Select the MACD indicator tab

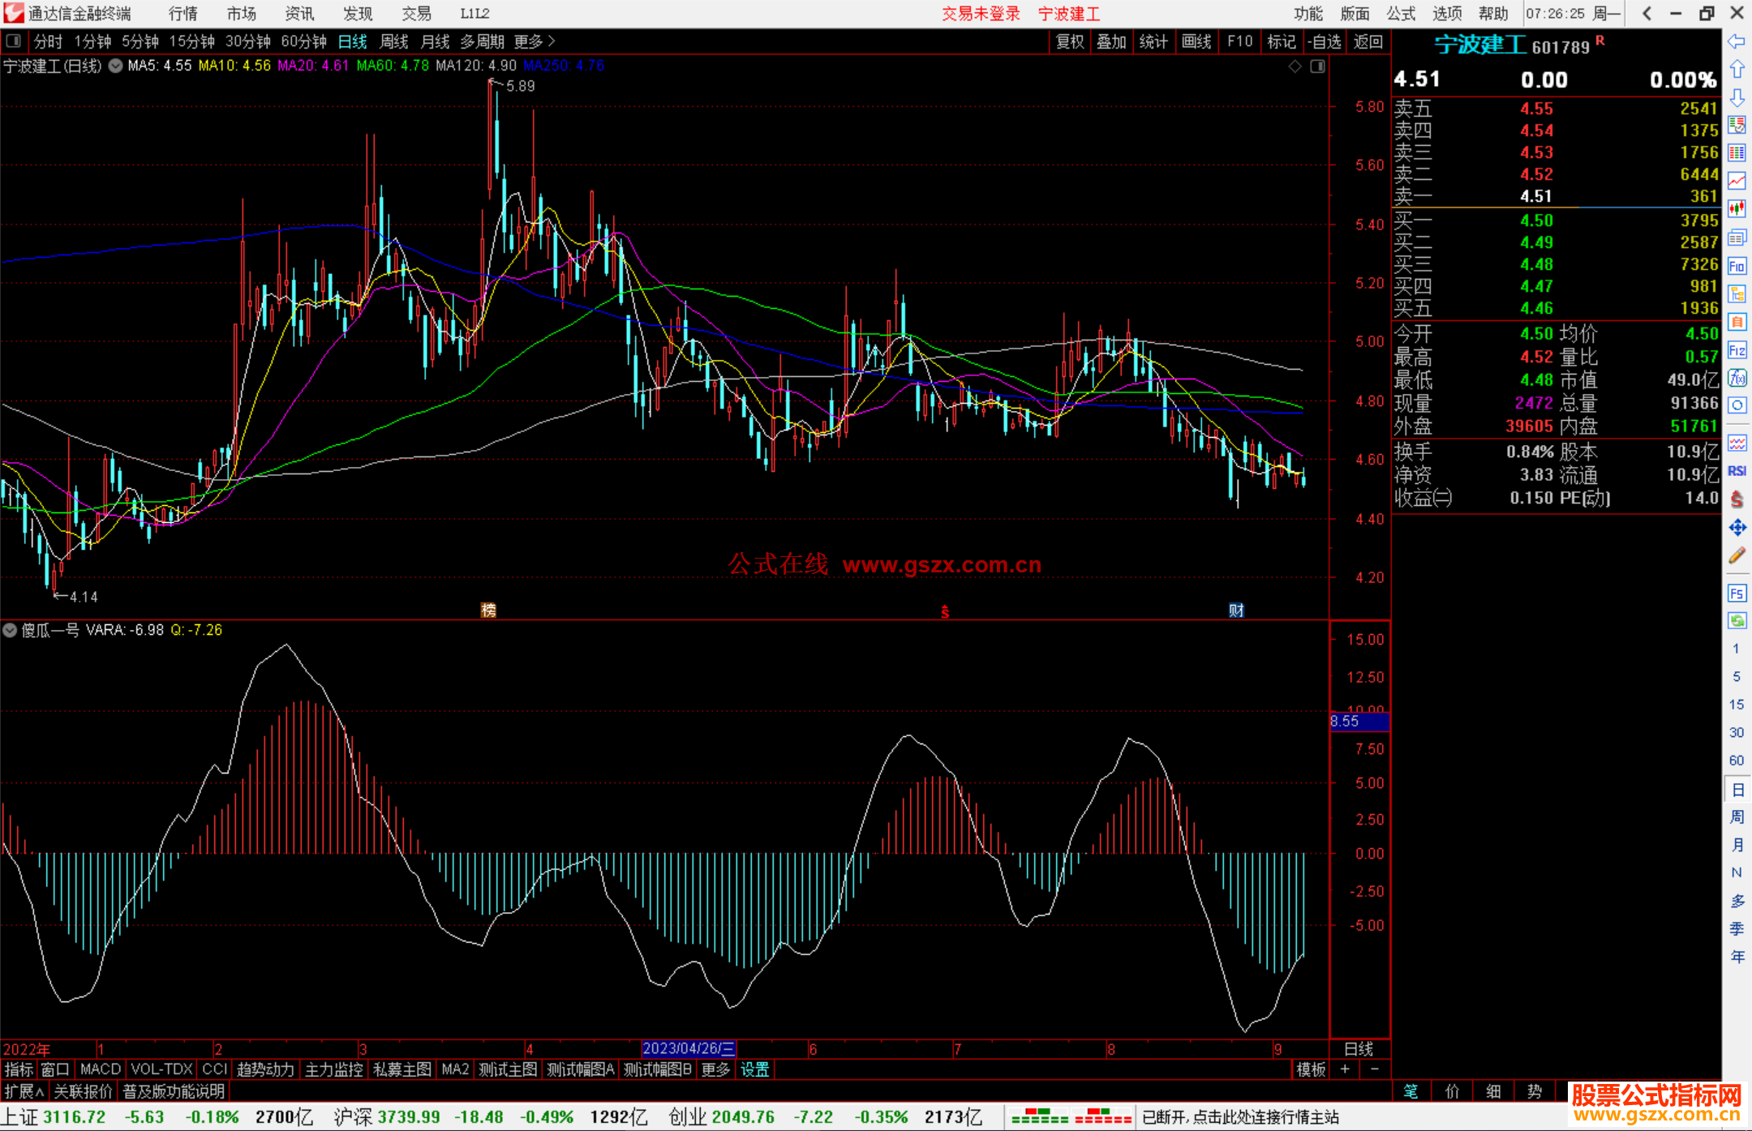(101, 1069)
